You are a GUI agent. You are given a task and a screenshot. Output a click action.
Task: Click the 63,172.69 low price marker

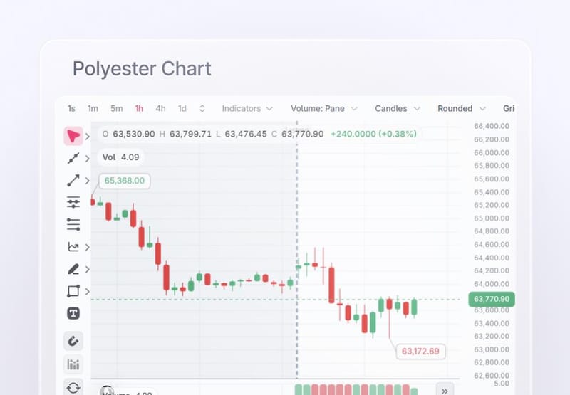[x=420, y=352]
